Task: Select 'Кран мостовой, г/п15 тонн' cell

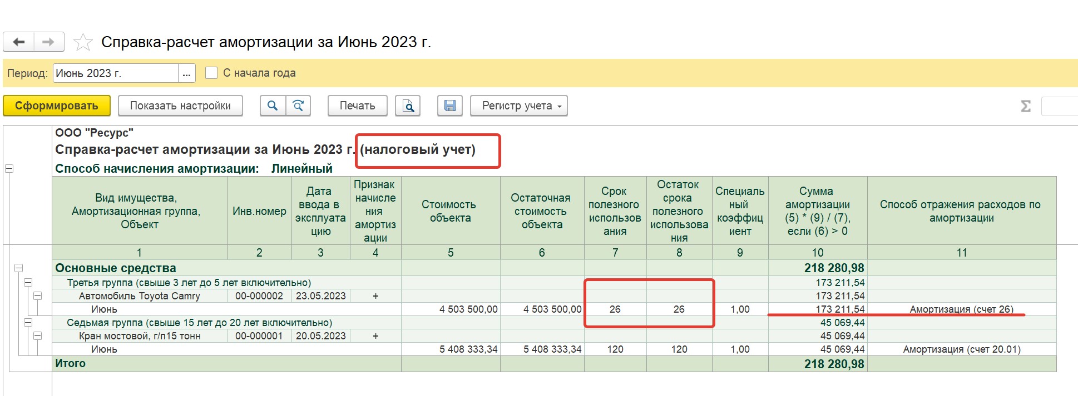Action: 140,336
